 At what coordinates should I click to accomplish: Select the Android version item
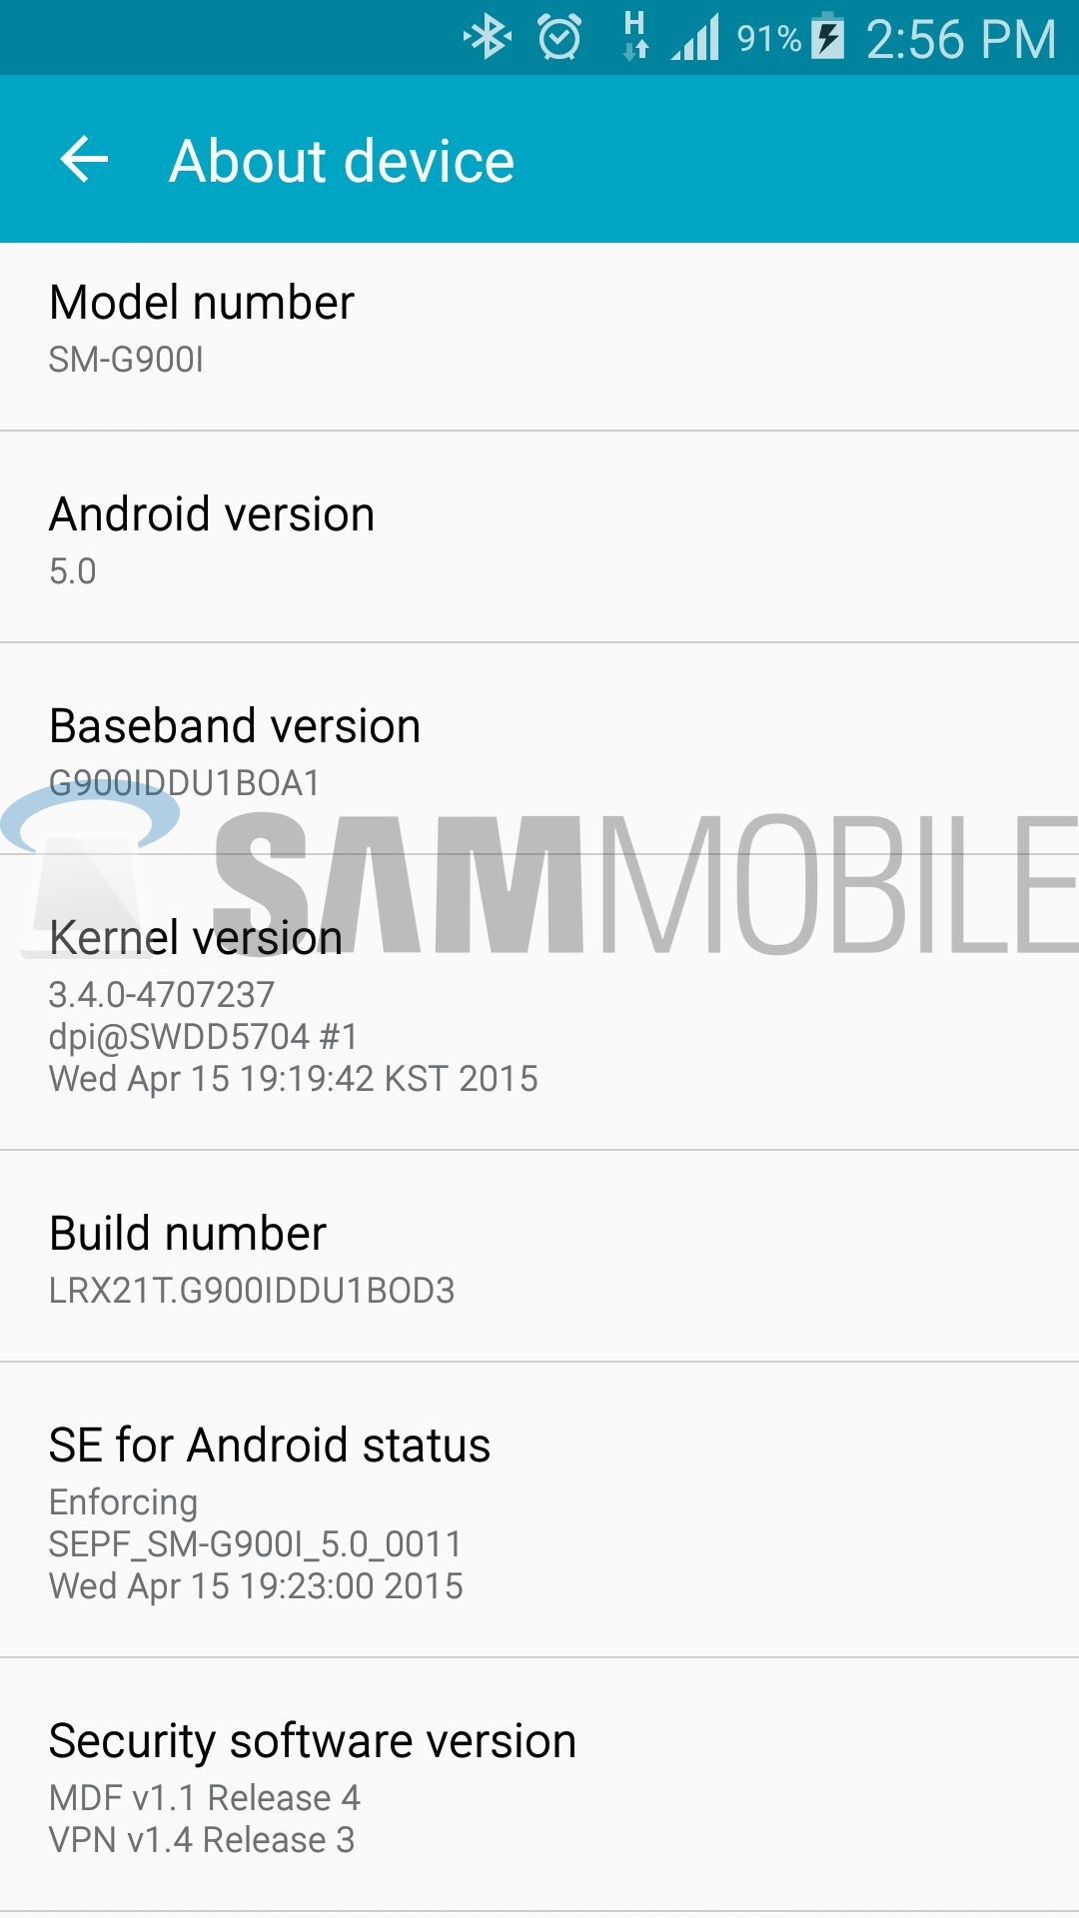pos(539,537)
